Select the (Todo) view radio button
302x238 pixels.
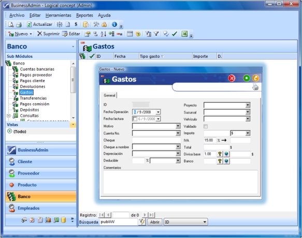(9, 131)
